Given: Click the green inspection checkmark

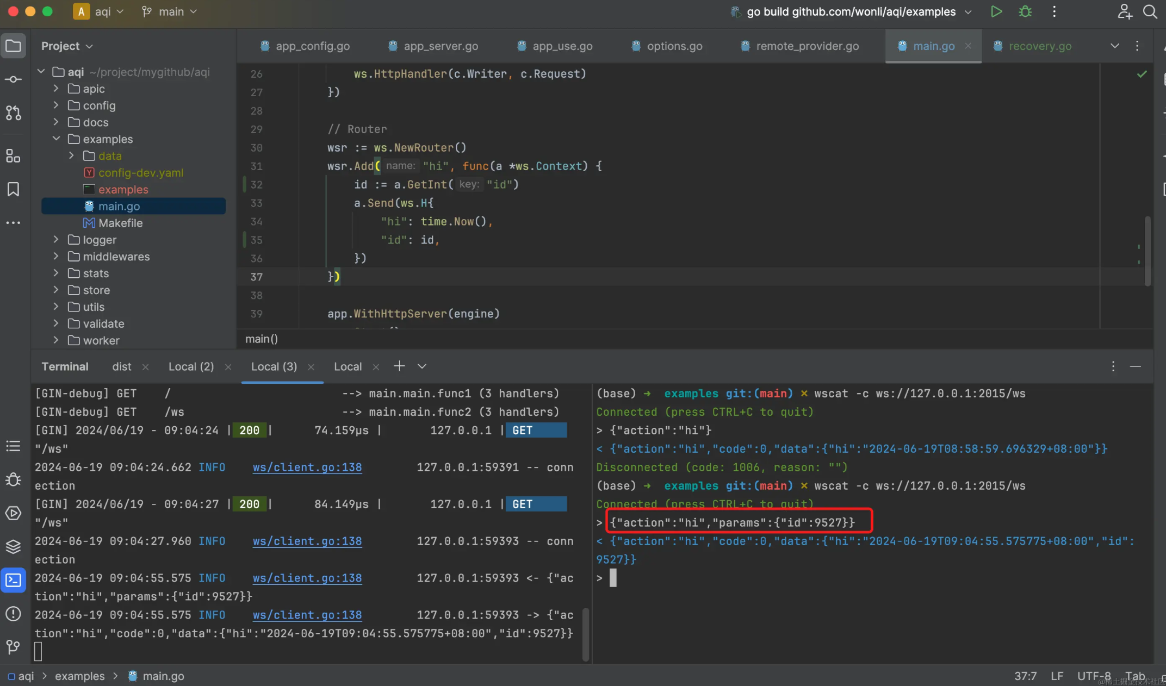Looking at the screenshot, I should tap(1142, 74).
